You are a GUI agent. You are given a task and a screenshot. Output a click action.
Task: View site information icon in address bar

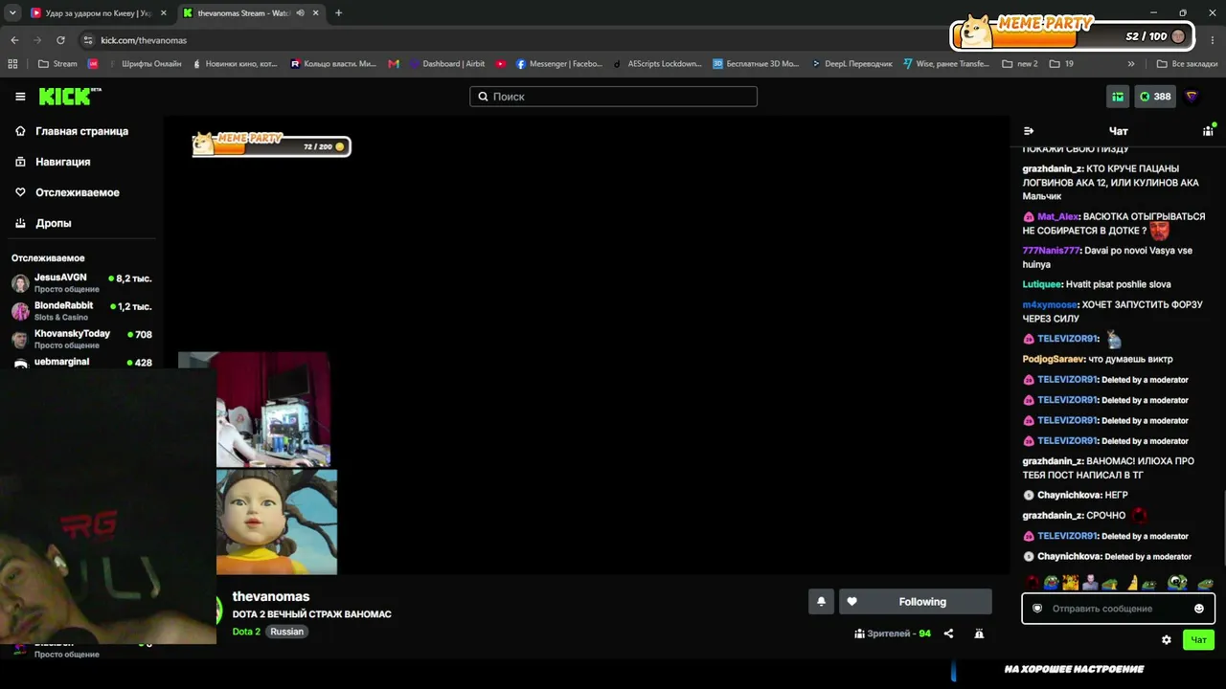(88, 40)
